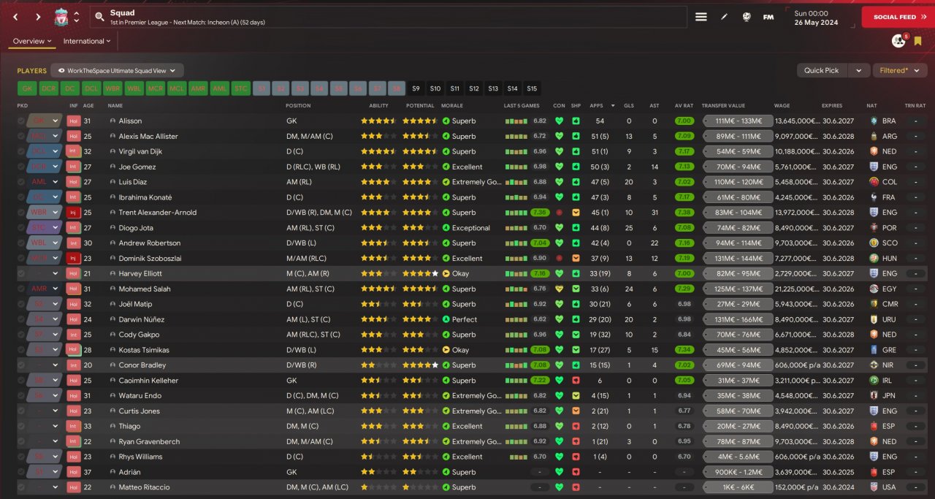This screenshot has width=935, height=499.
Task: Open the Filtered* dropdown
Action: (899, 71)
